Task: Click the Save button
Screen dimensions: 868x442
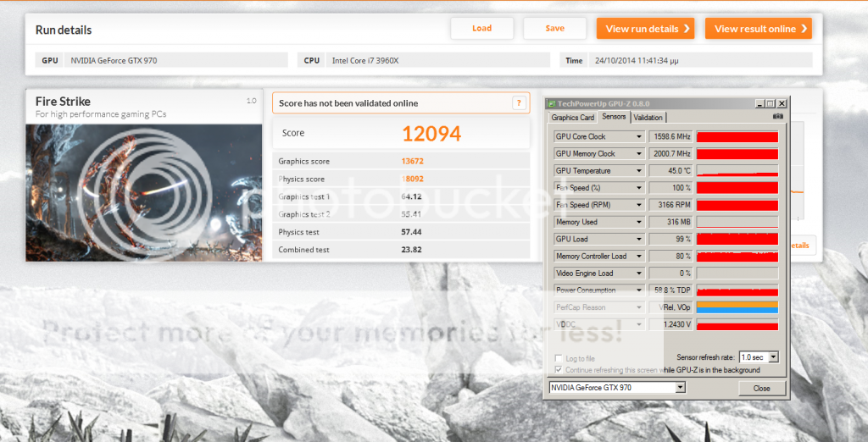Action: point(554,29)
